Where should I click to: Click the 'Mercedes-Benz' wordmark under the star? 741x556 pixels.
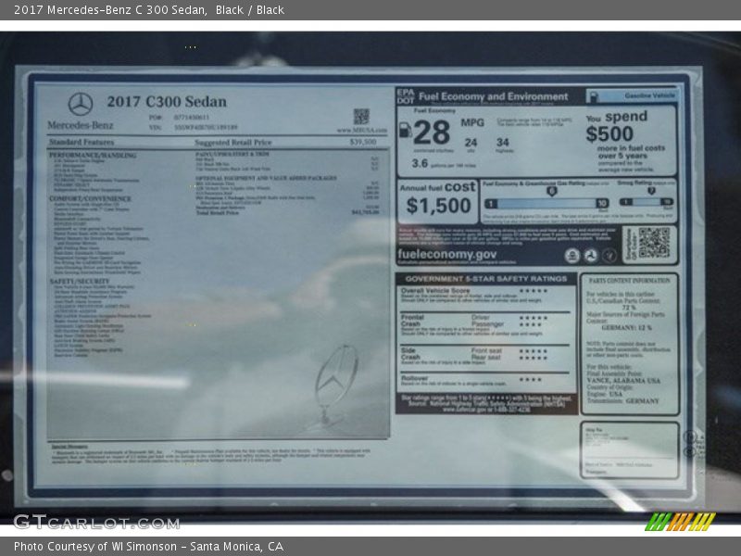tap(81, 125)
